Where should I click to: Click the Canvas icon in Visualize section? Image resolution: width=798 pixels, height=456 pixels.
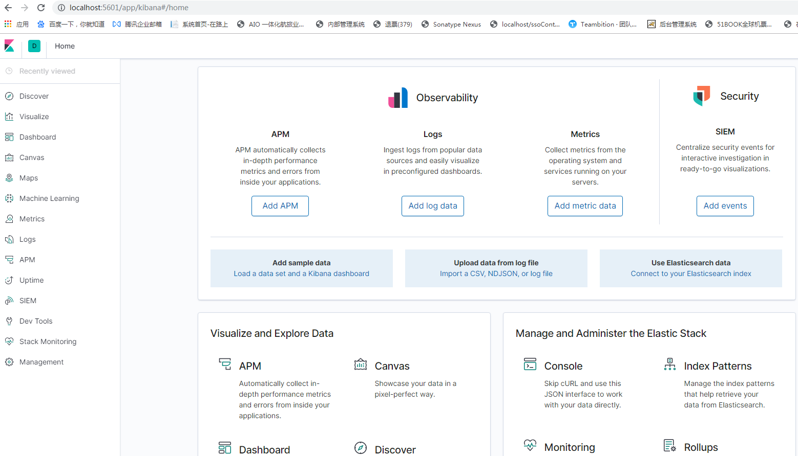[361, 364]
